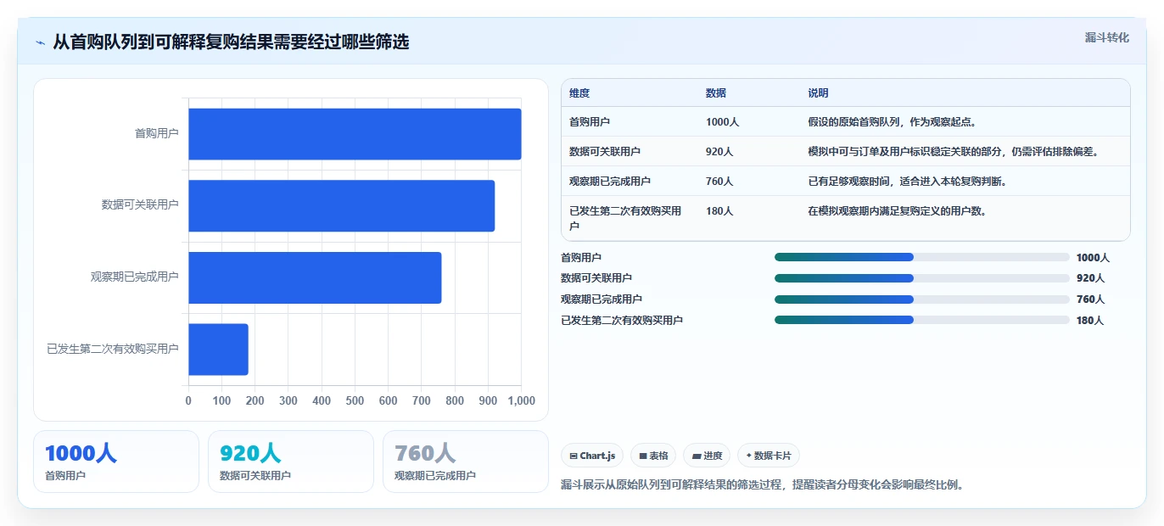Click the 观察期已完成用户 progress bar showing 760人
Viewport: 1164px width, 526px height.
tap(922, 299)
